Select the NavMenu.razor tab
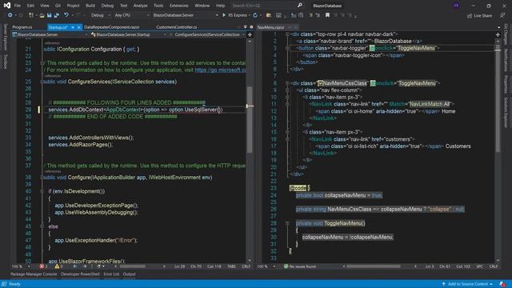The height and width of the screenshot is (288, 512). pos(270,27)
